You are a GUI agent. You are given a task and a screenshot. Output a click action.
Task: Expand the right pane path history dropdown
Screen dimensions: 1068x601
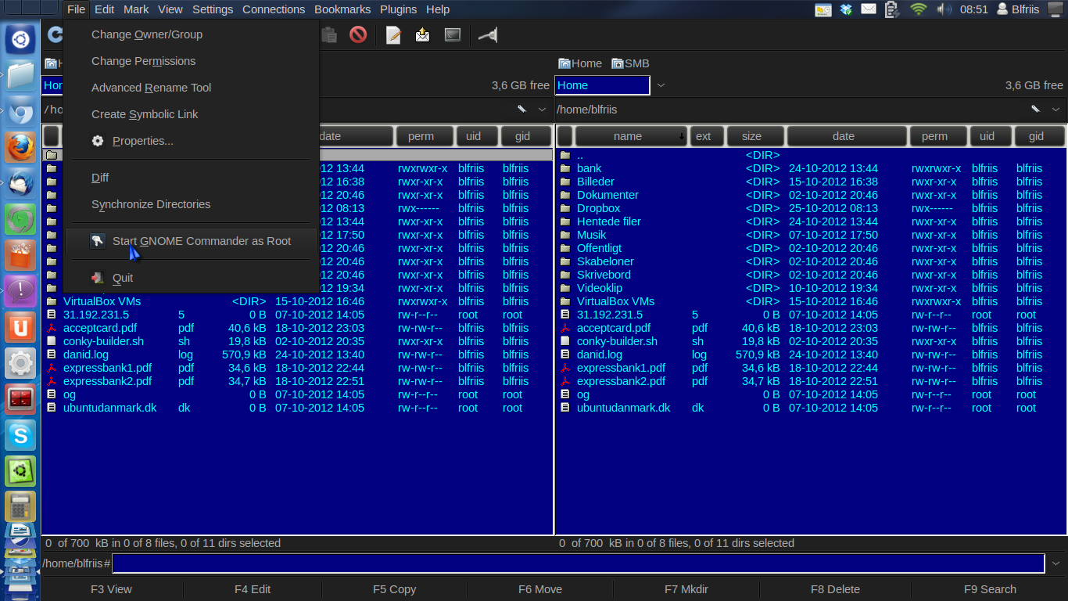click(x=1055, y=110)
